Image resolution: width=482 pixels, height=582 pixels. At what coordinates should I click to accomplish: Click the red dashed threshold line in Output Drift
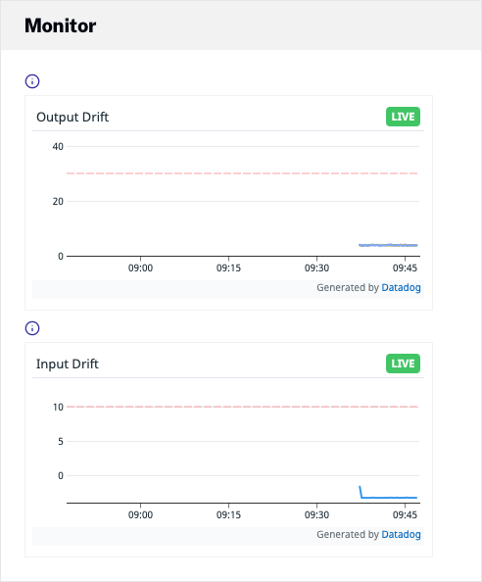(242, 173)
